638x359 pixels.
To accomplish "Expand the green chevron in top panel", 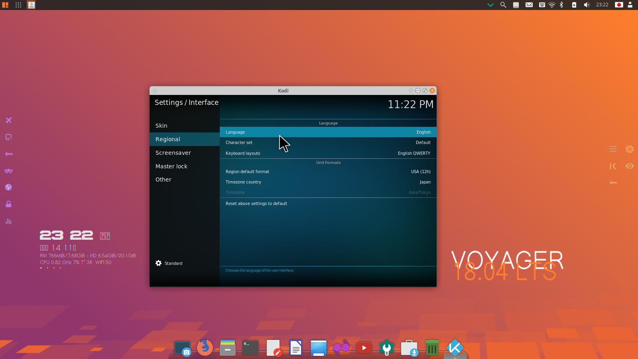I will [x=490, y=5].
